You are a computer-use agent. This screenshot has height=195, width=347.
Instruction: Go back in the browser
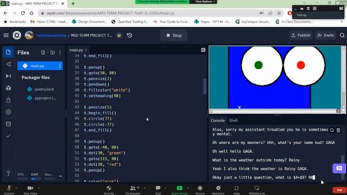pos(5,13)
